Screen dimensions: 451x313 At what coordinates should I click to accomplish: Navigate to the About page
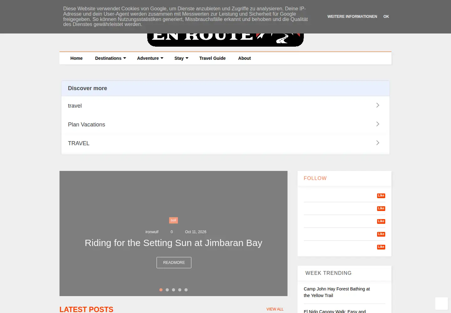click(244, 58)
